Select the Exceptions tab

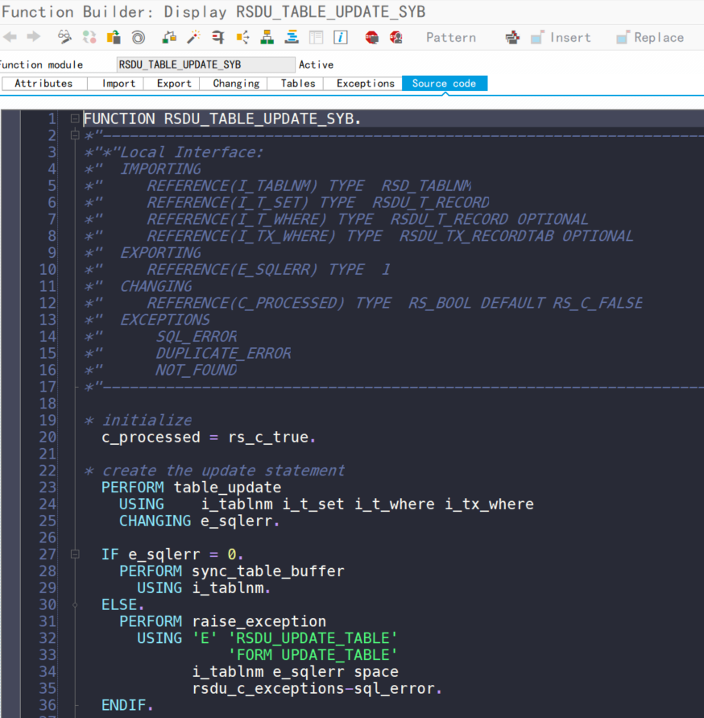pos(365,83)
